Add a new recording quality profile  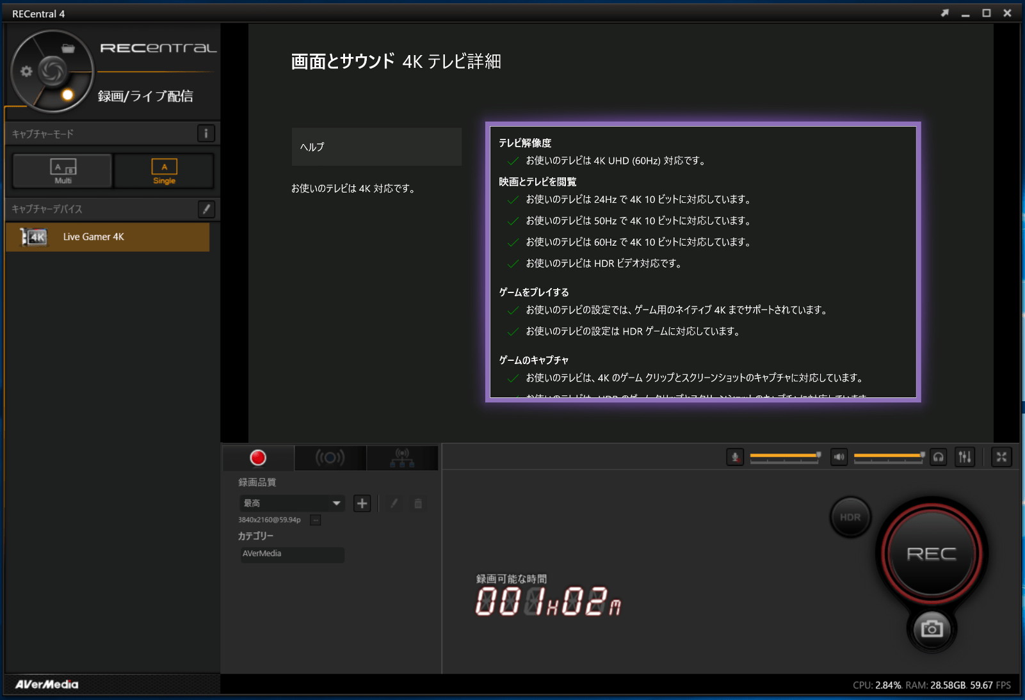coord(362,504)
